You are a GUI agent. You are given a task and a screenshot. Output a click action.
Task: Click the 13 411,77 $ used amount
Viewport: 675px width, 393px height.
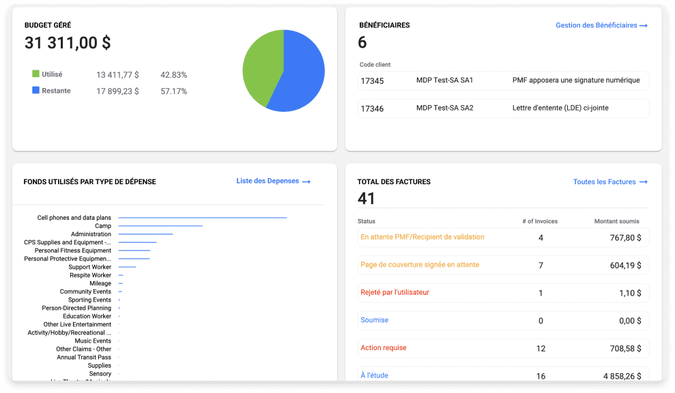coord(117,75)
